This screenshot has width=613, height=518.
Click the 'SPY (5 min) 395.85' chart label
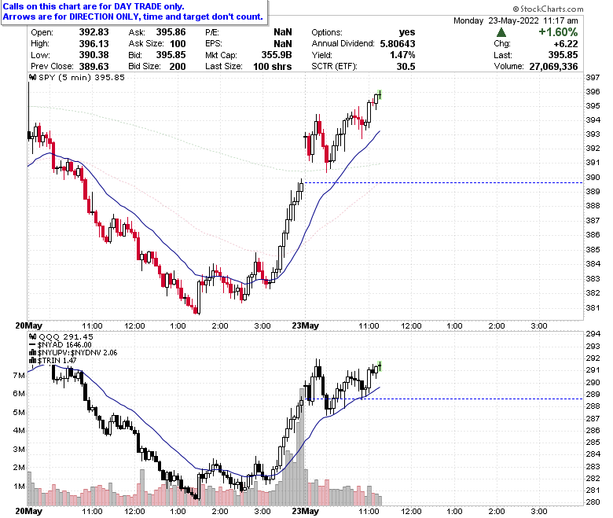tap(81, 77)
